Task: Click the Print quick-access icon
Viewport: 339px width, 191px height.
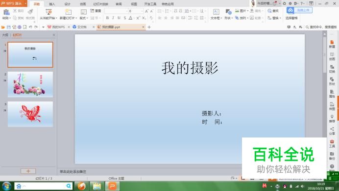Action: 20,27
